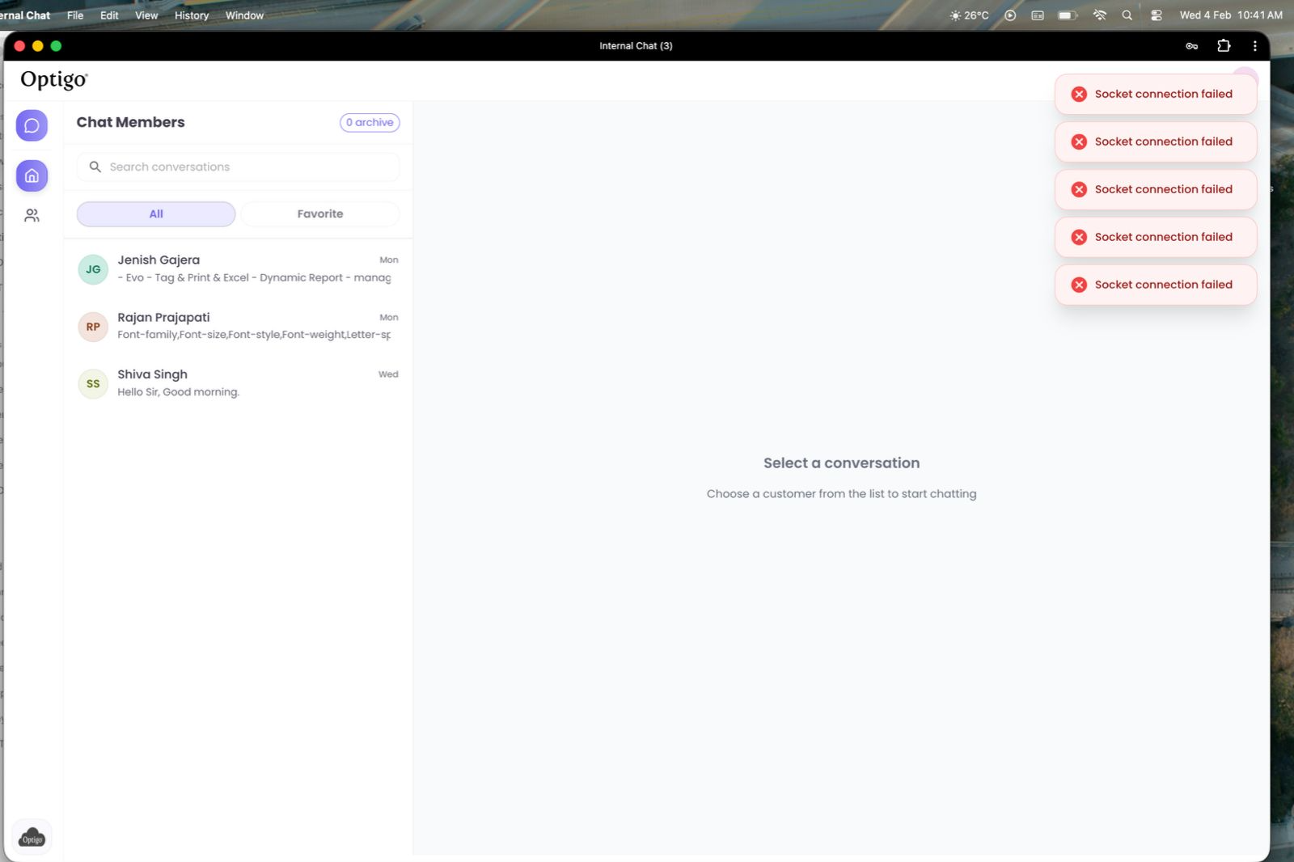
Task: Open the View menu
Action: [146, 15]
